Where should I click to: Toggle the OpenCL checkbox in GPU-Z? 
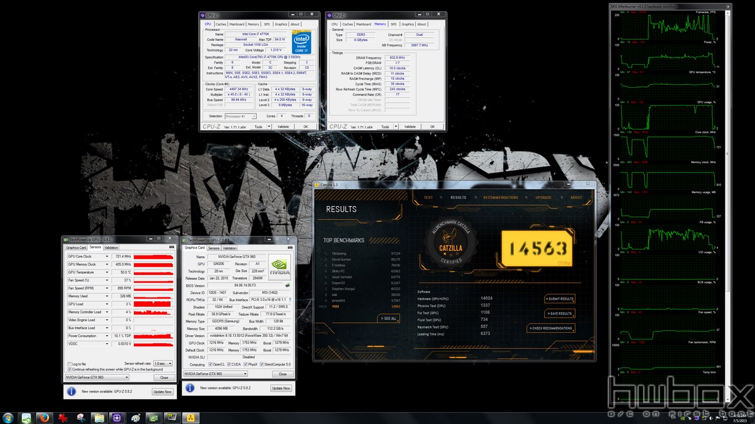[210, 365]
